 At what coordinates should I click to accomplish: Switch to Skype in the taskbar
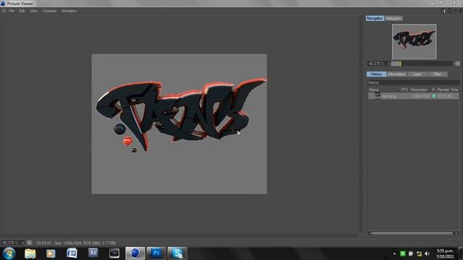point(177,253)
